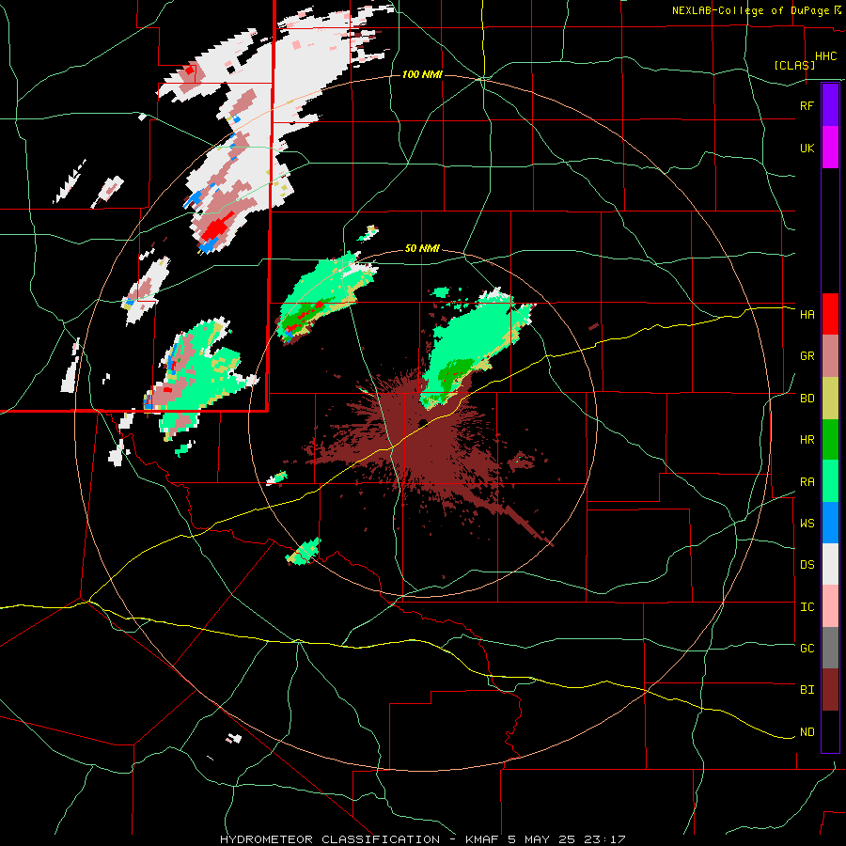This screenshot has width=846, height=846.
Task: Click the GC legend label
Action: (x=807, y=649)
